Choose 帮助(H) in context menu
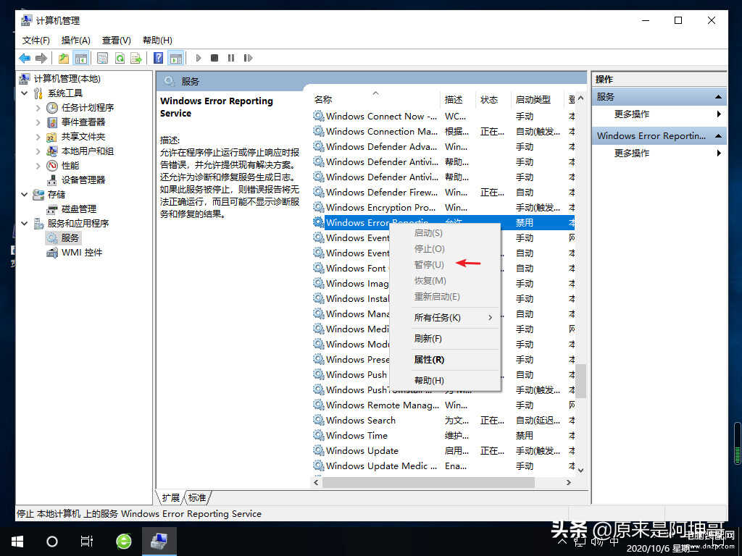The image size is (742, 556). (x=446, y=381)
